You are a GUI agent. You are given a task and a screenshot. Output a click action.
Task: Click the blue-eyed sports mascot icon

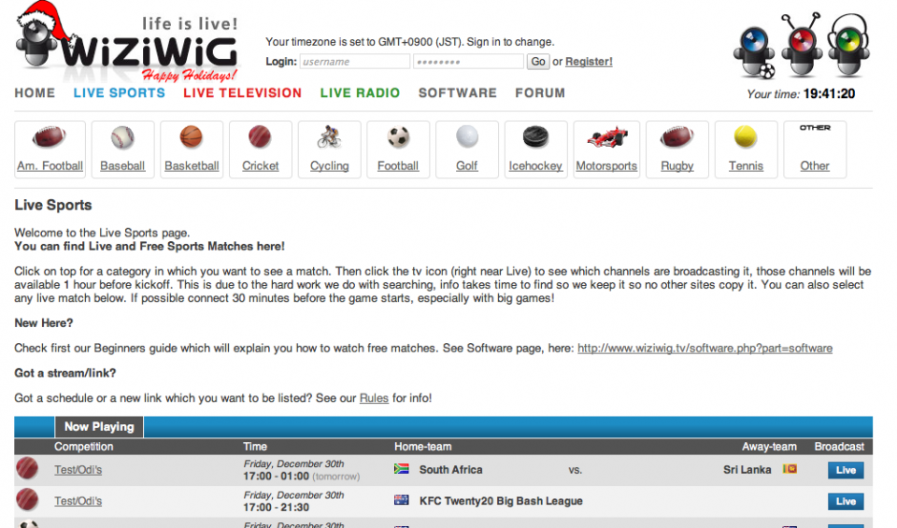[x=755, y=52]
